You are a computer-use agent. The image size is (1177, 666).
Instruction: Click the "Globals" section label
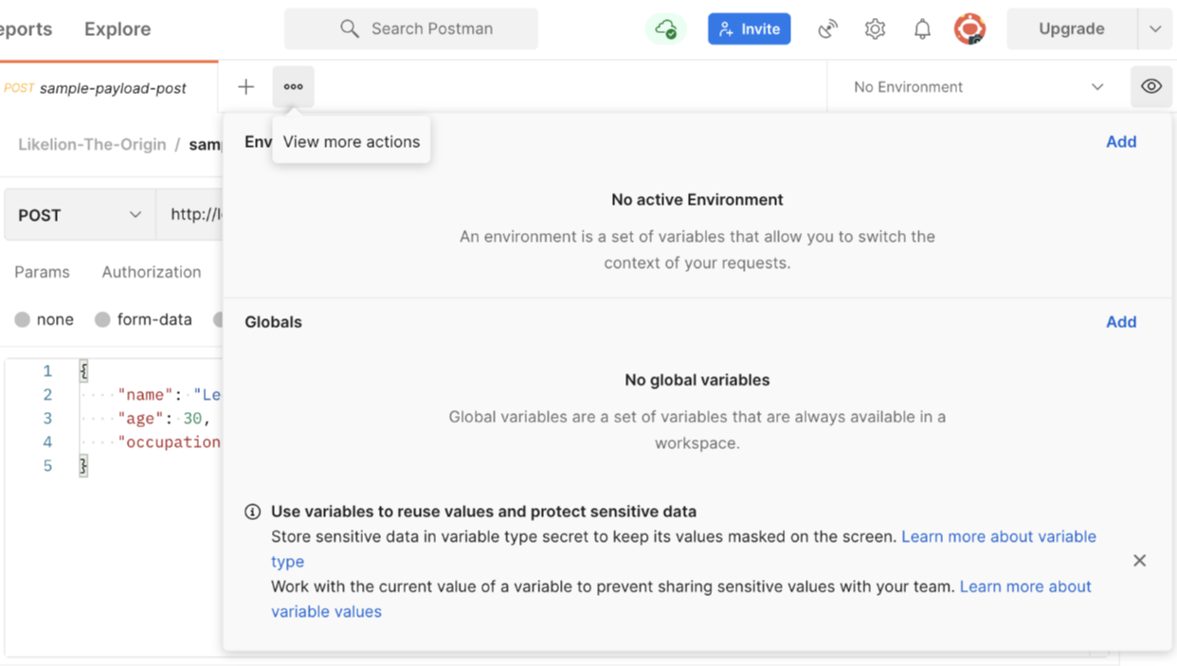point(273,322)
